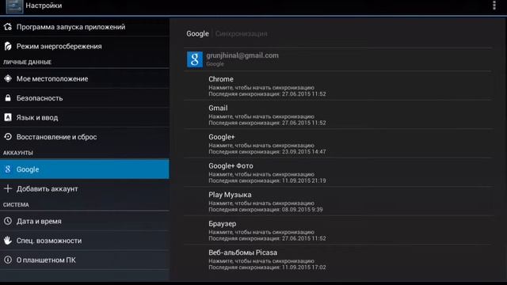Click the Google g icon in sidebar
507x285 pixels.
(8, 169)
